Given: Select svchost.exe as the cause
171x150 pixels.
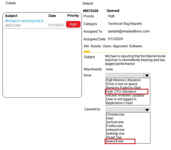Looking at the screenshot, I should 115,122.
